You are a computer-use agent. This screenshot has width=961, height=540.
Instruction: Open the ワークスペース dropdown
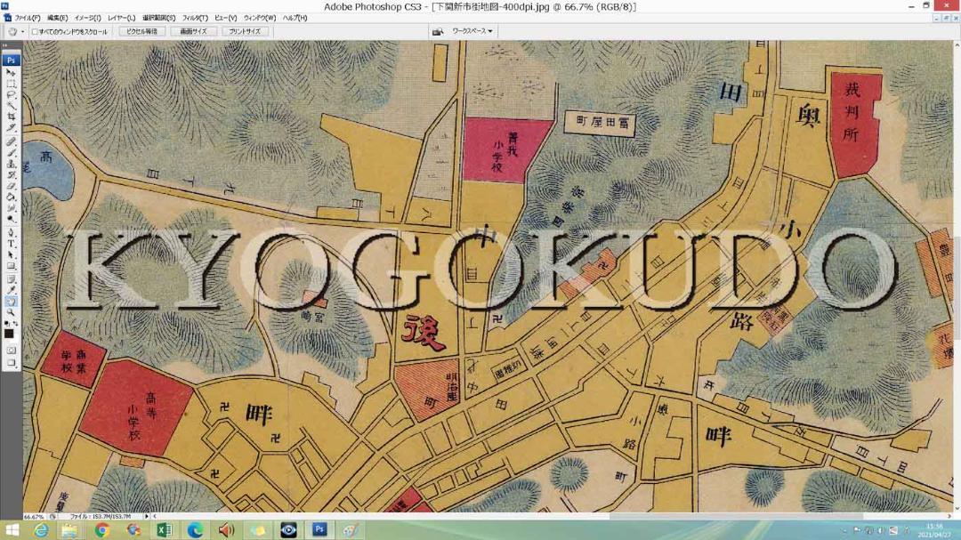(x=472, y=31)
